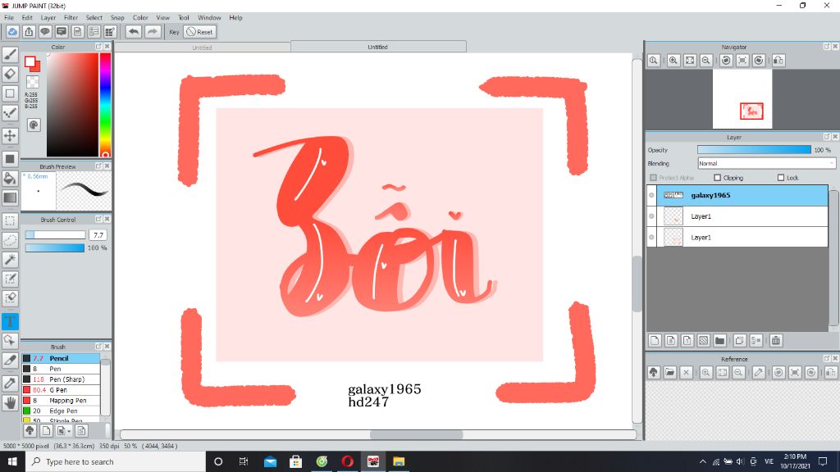
Task: Click the brush size slider
Action: coord(55,235)
